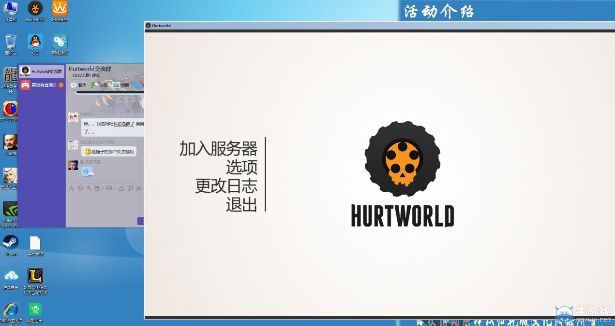Open the image sending icon in QQ chat
The image size is (615, 326).
coord(109,188)
